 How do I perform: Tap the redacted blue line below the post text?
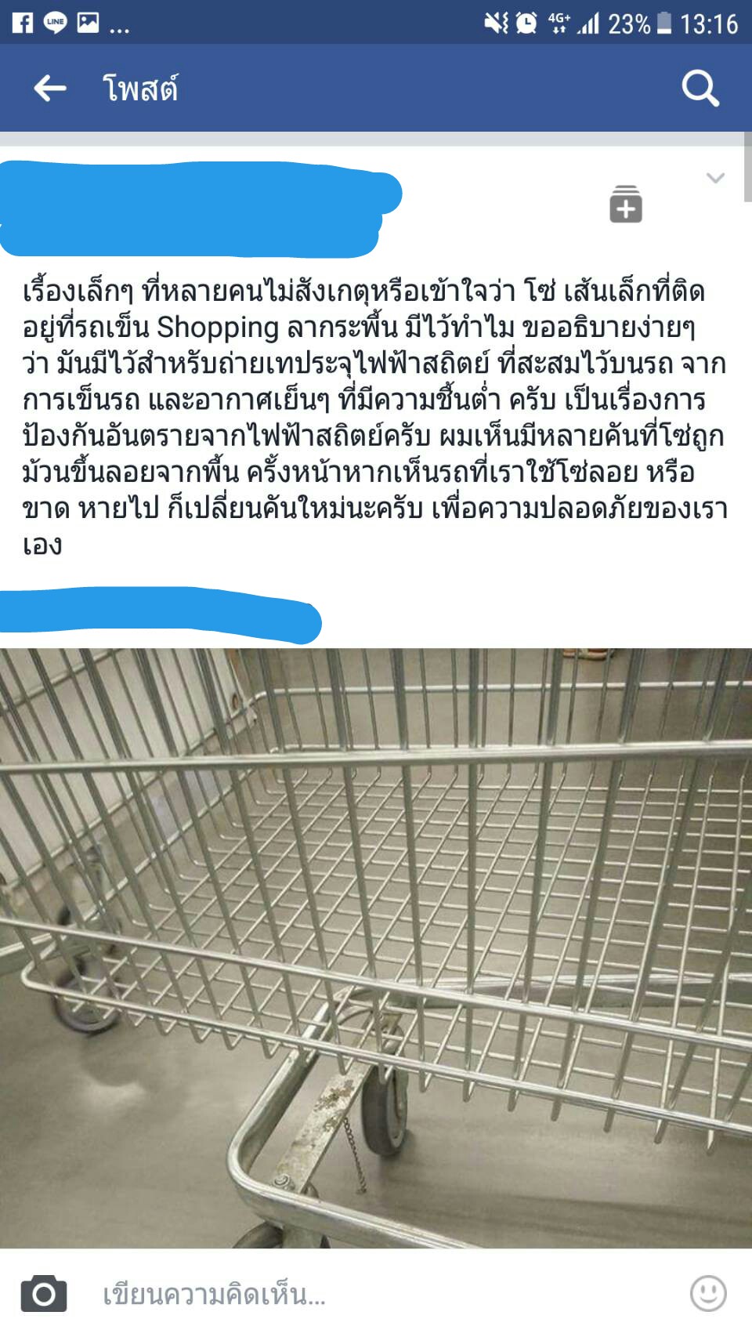pyautogui.click(x=160, y=614)
